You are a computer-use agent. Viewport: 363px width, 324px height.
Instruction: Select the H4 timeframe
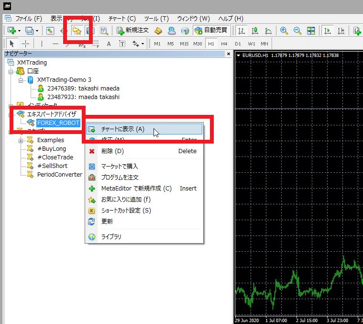point(224,44)
